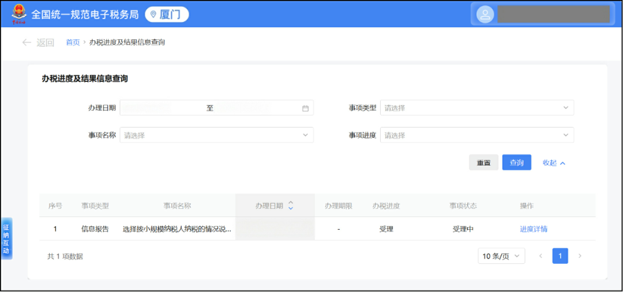Click the 重置 button
The height and width of the screenshot is (292, 623).
[483, 163]
